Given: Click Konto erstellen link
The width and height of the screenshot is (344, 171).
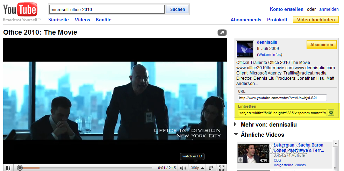Looking at the screenshot, I should [x=287, y=9].
